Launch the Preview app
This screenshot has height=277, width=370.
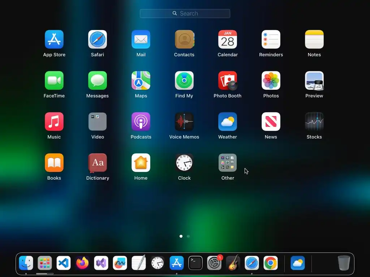(314, 80)
